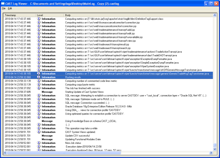Image resolution: width=220 pixels, height=158 pixels.
Task: Click info icon on ExceptionDumpFormatter.java row
Action: 39,59
